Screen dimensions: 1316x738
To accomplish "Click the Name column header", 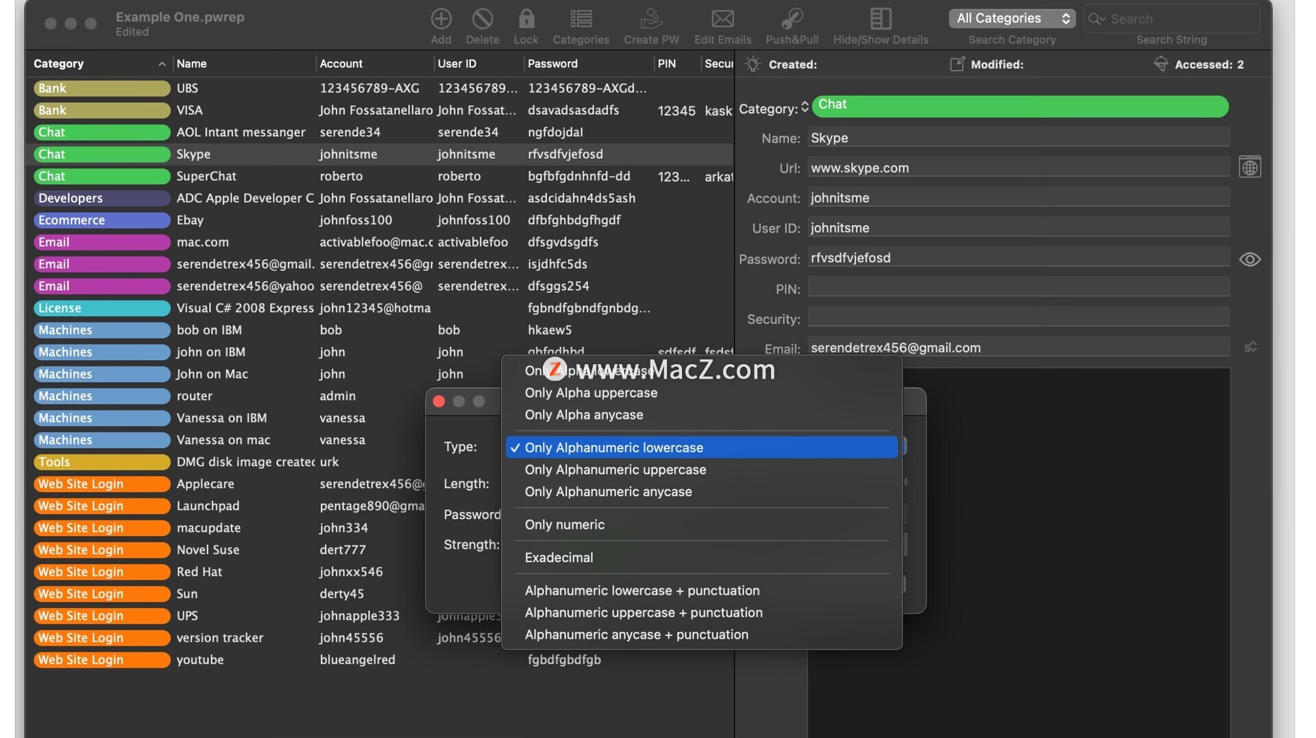I will click(243, 64).
